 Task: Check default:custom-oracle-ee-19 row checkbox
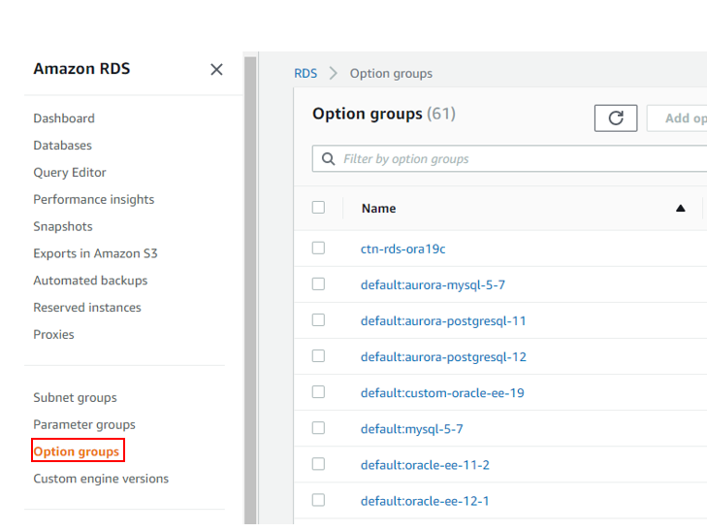click(318, 392)
